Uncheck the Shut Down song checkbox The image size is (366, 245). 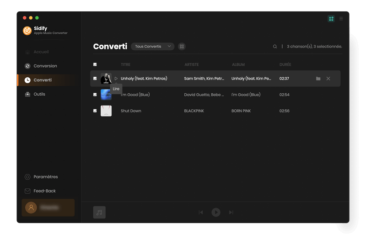click(x=95, y=111)
